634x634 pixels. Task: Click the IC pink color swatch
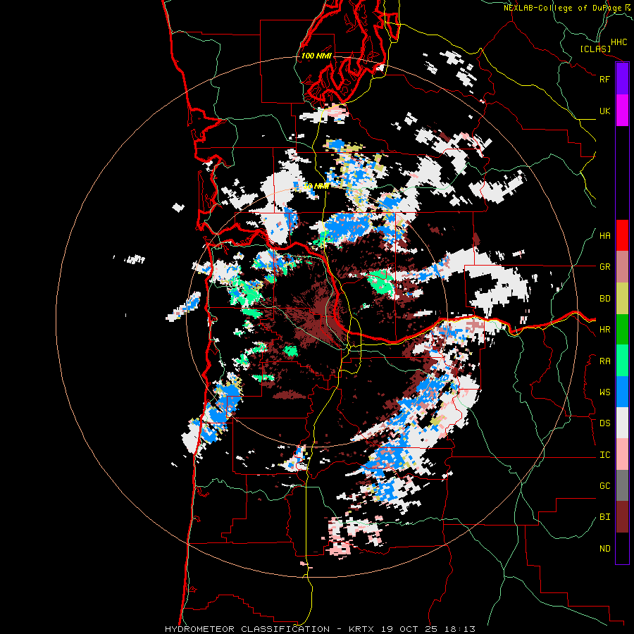(x=622, y=454)
